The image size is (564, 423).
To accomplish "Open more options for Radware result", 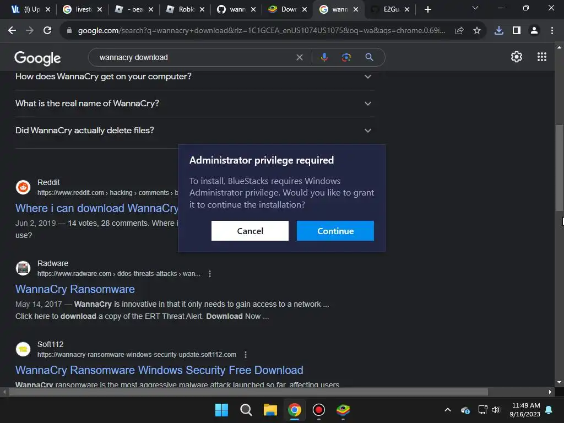I will (x=210, y=274).
